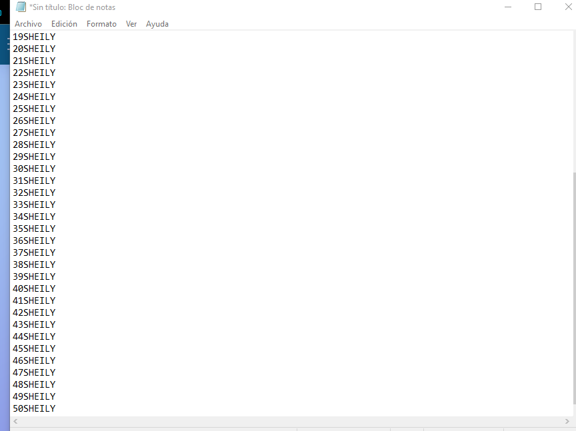Click the line 33SHEILY

click(34, 205)
